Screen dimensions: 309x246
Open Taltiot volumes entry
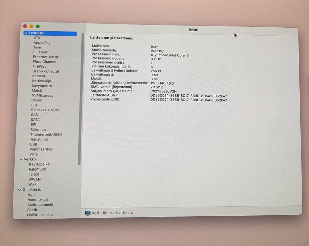(34, 174)
